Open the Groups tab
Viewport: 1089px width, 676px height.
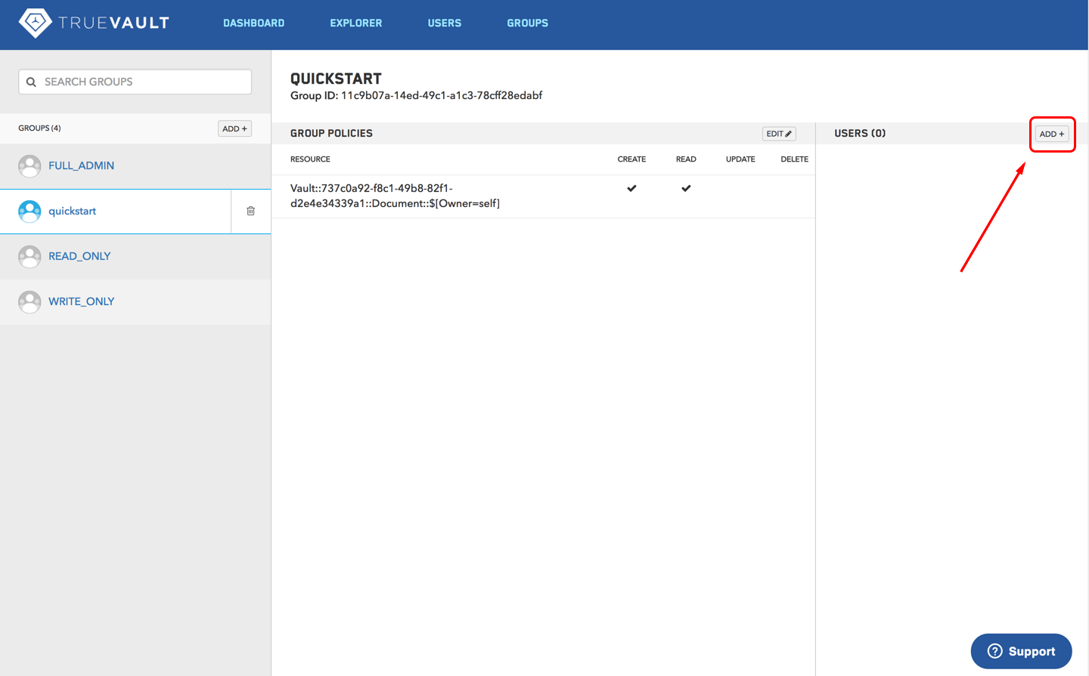tap(528, 23)
